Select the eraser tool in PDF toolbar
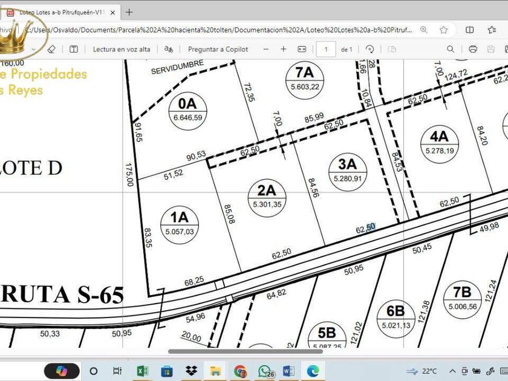 pos(51,49)
